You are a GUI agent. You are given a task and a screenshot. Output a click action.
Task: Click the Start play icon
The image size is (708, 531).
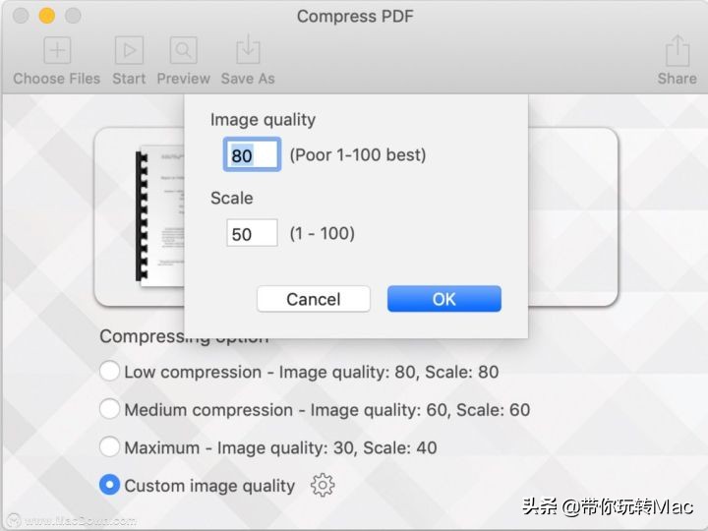129,50
